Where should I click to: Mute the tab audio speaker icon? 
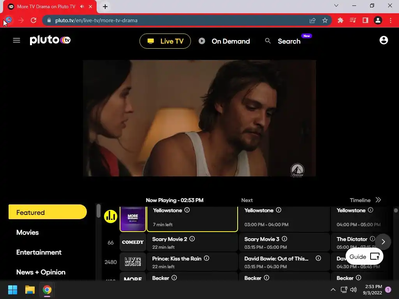(x=82, y=7)
